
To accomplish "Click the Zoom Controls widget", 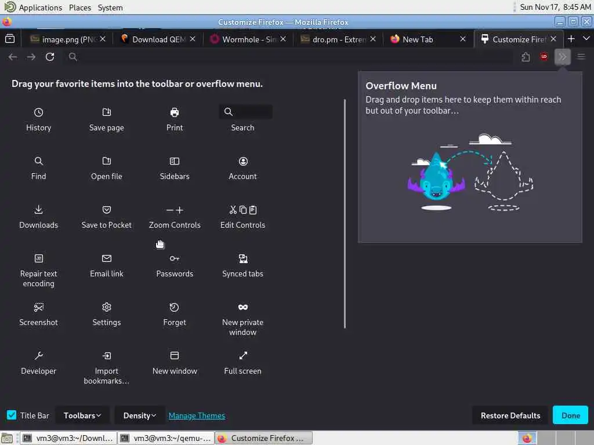I will pos(175,210).
